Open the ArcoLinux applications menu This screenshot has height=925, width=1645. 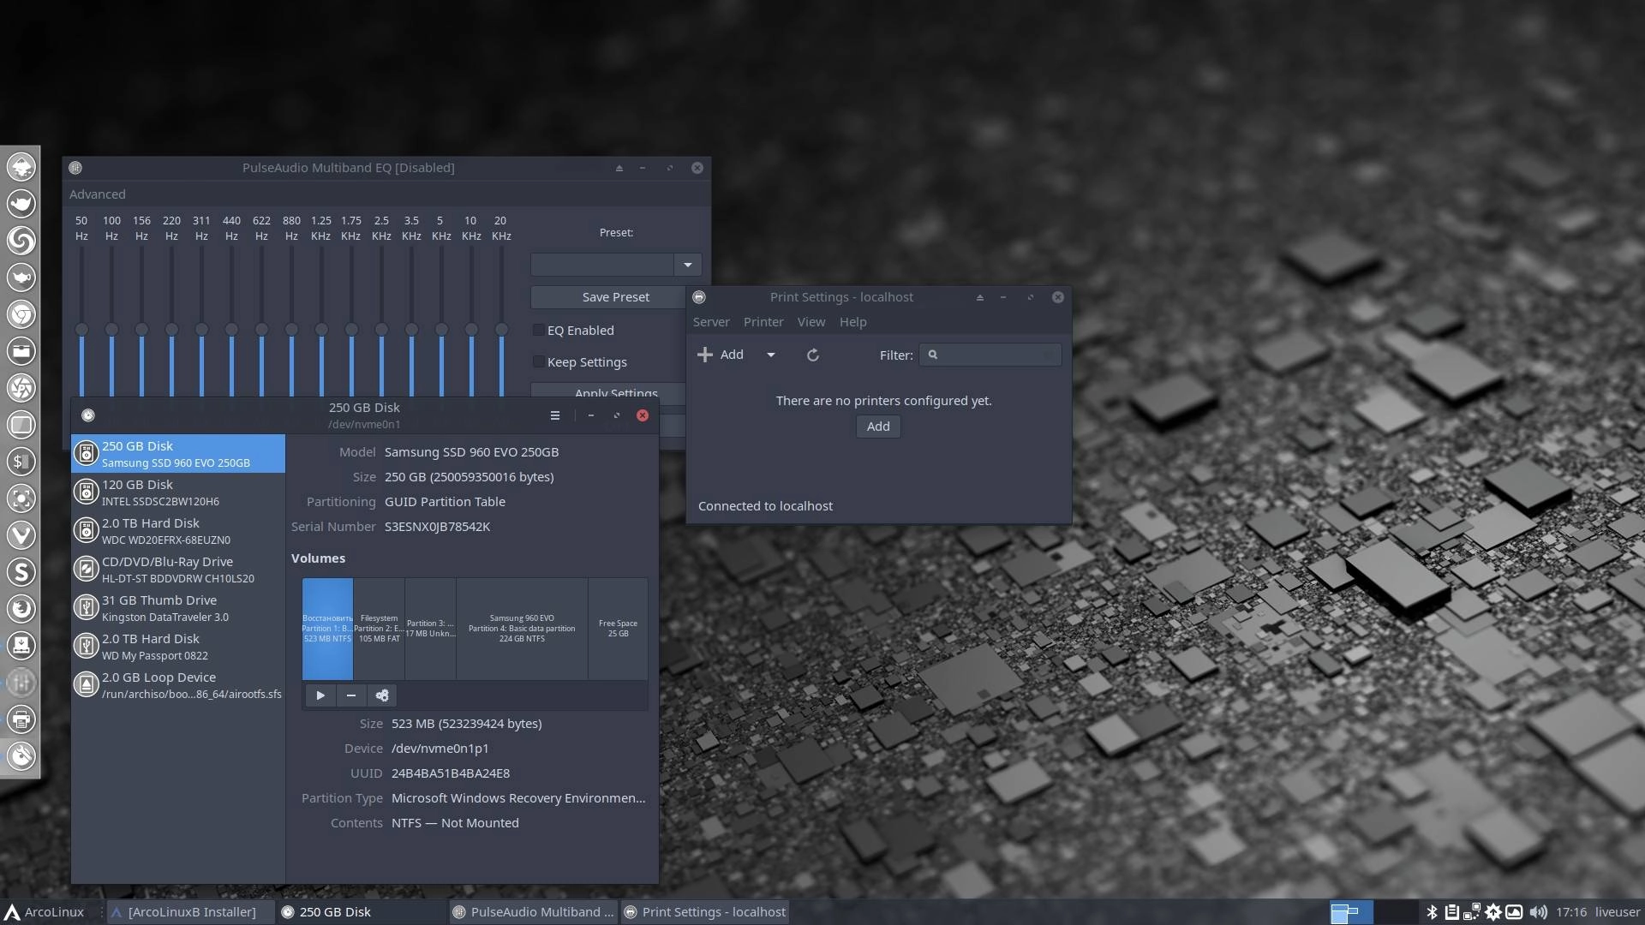point(45,912)
